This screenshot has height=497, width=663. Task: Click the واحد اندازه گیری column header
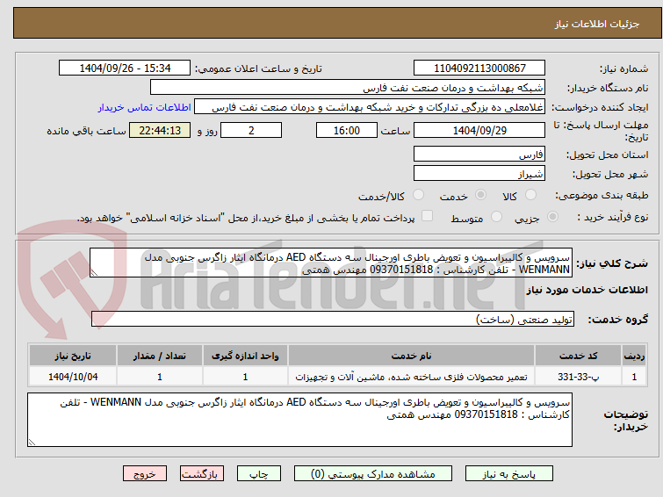(x=245, y=356)
